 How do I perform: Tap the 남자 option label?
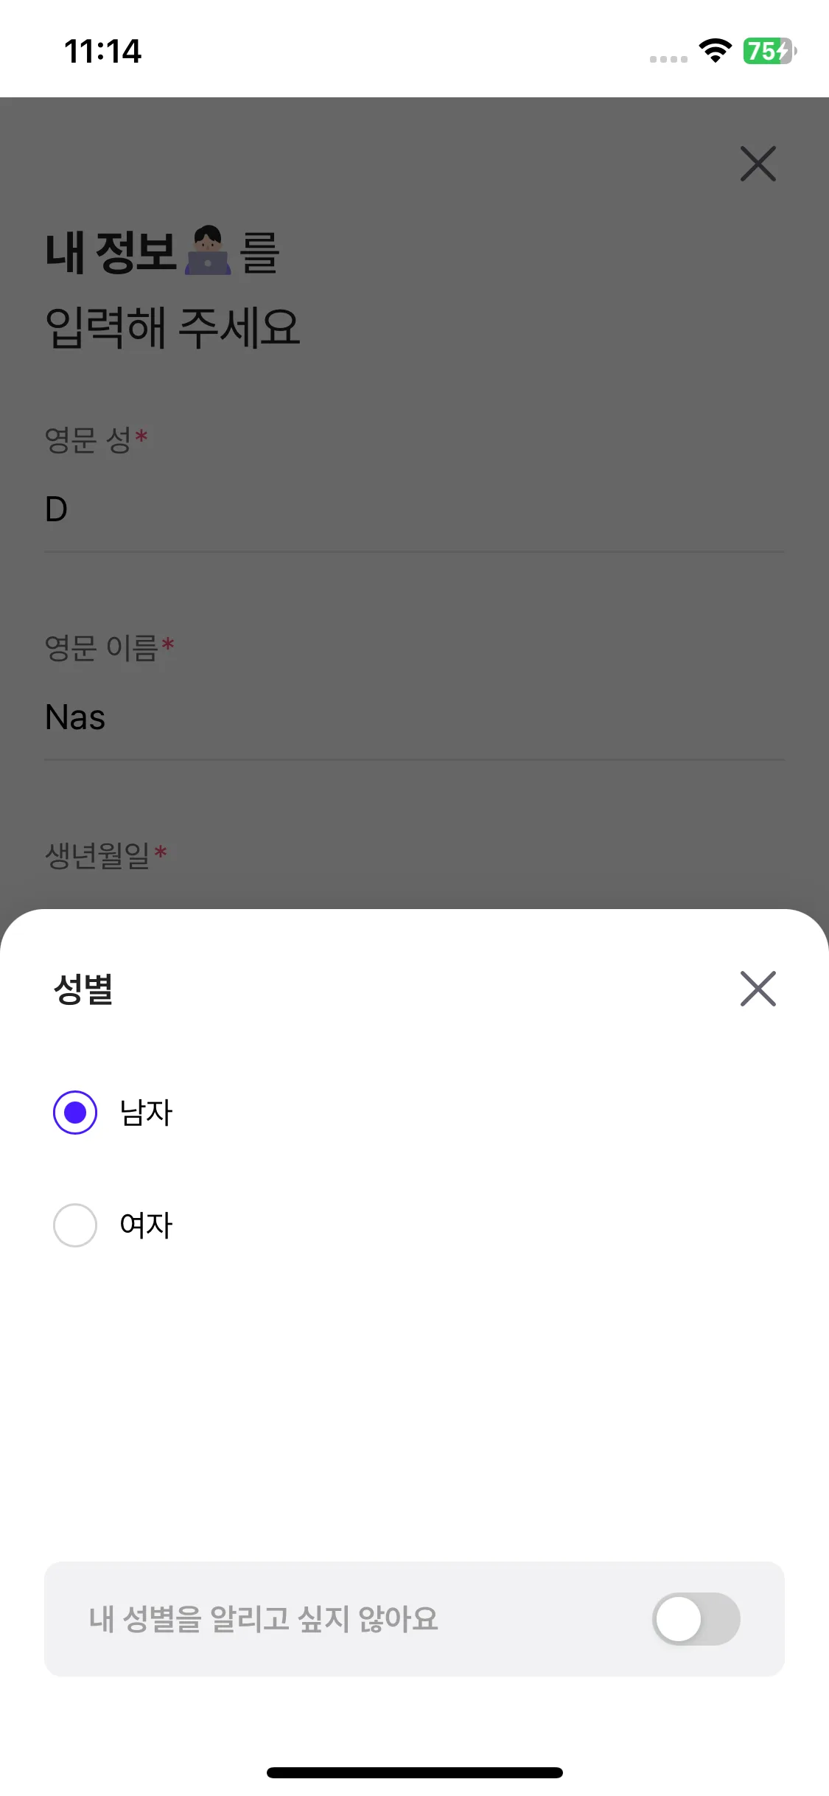(146, 1113)
